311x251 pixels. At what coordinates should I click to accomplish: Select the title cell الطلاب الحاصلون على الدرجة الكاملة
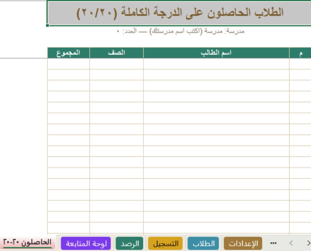[179, 13]
